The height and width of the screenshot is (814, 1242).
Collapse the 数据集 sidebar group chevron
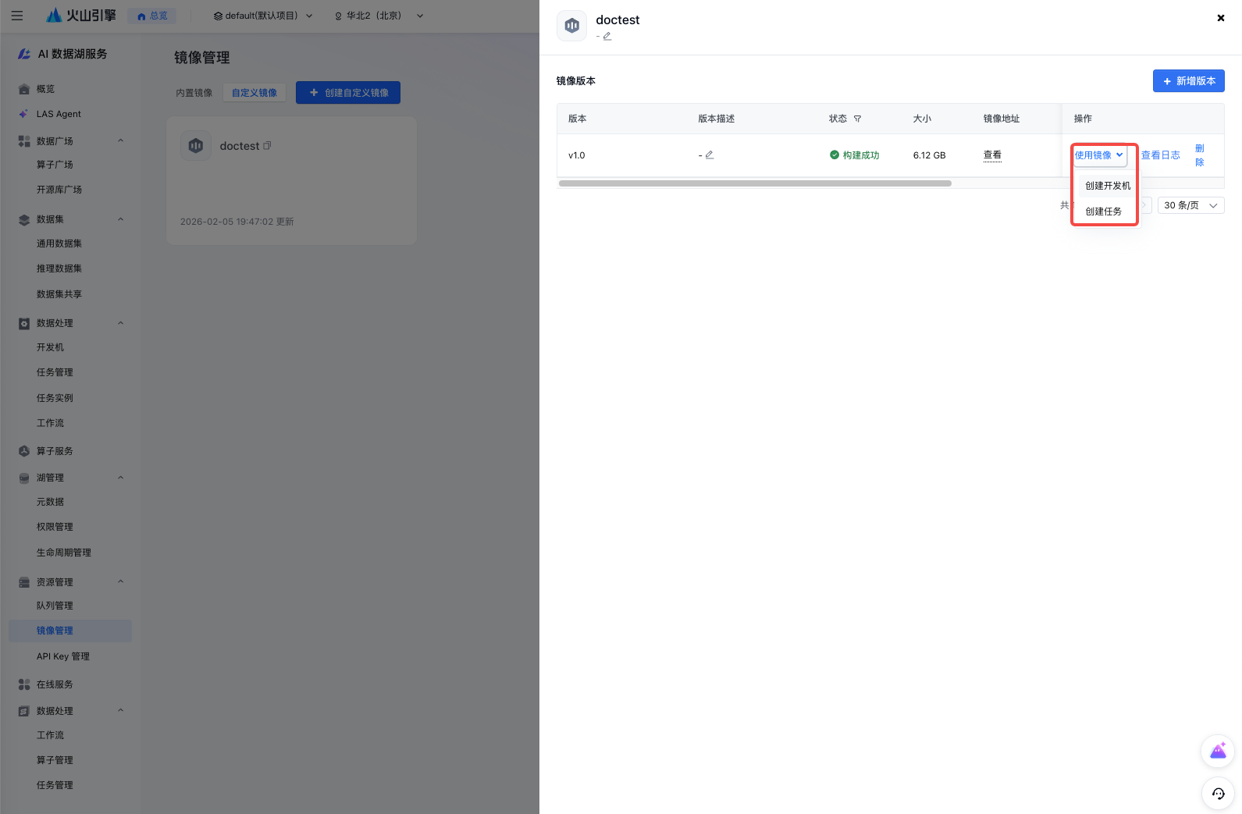pyautogui.click(x=121, y=219)
